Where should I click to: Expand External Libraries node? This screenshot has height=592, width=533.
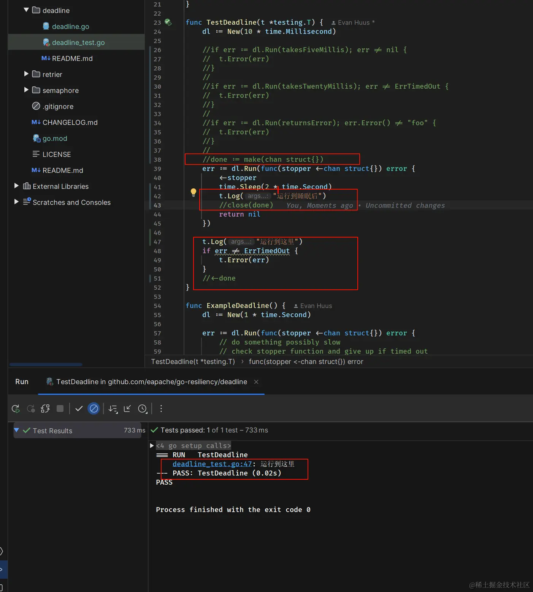pos(16,186)
